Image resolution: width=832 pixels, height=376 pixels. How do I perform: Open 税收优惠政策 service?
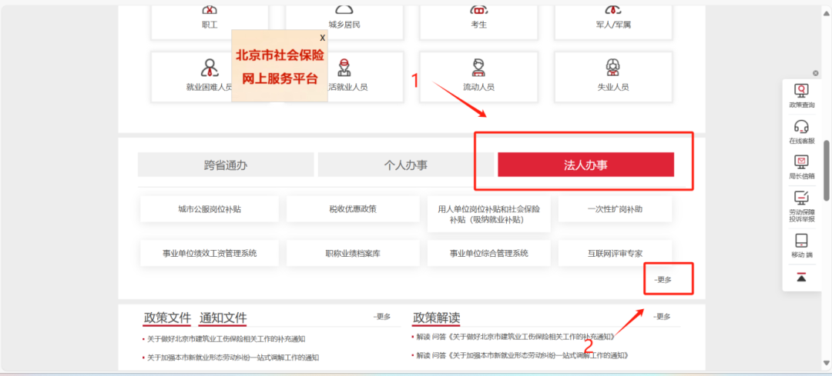point(353,209)
